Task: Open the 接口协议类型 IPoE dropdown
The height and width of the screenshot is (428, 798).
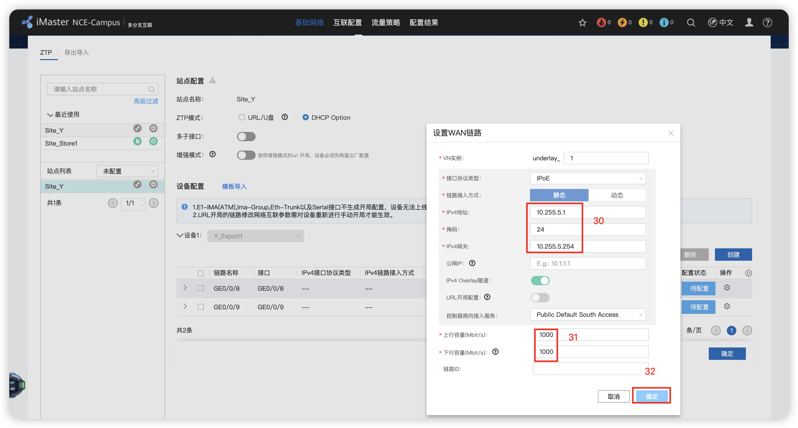Action: [588, 178]
